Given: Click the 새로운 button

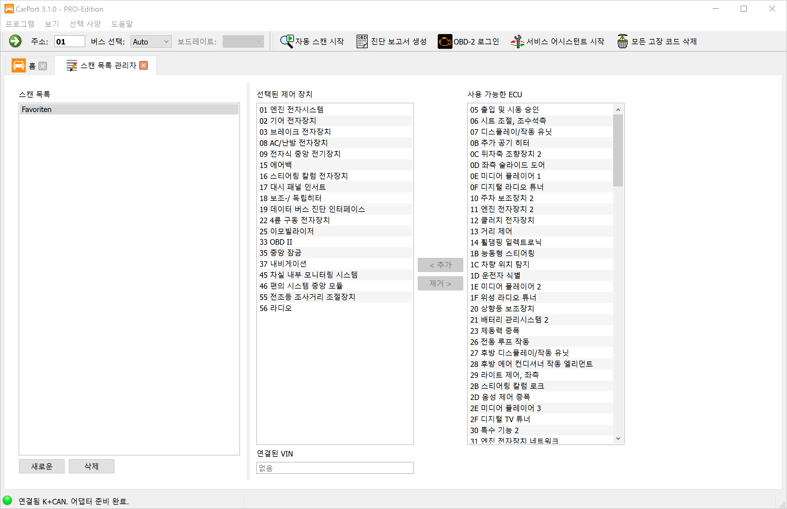Looking at the screenshot, I should [x=42, y=466].
